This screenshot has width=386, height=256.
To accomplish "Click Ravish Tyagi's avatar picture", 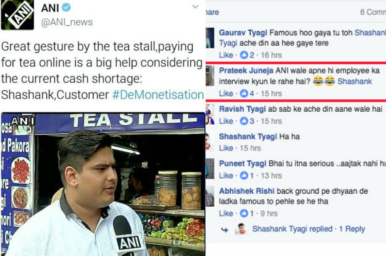I will pyautogui.click(x=210, y=114).
